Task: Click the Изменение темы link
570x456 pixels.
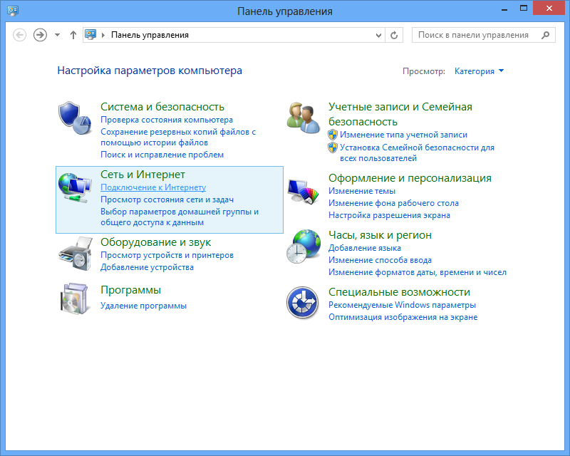Action: coord(362,191)
